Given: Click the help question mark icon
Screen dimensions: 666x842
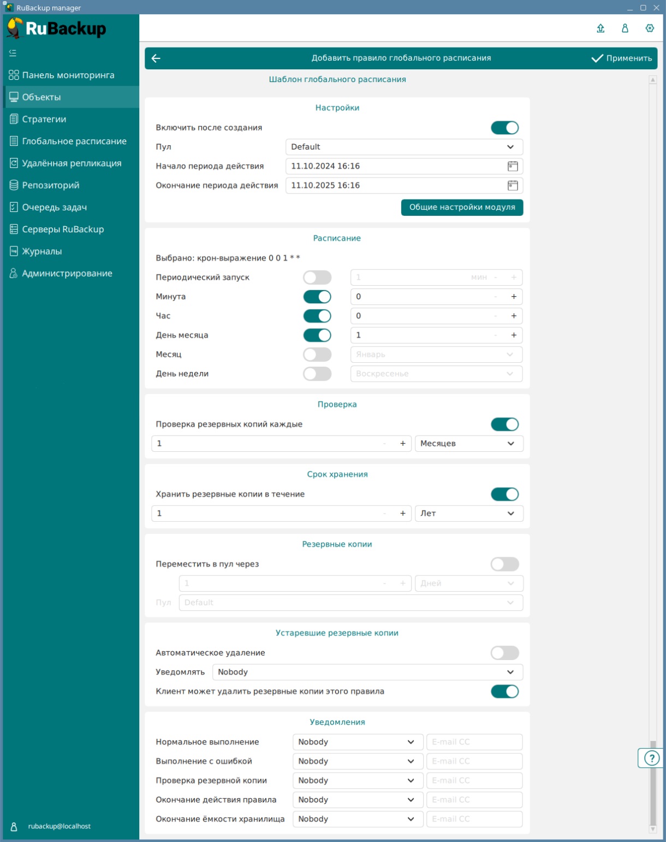Looking at the screenshot, I should click(651, 758).
